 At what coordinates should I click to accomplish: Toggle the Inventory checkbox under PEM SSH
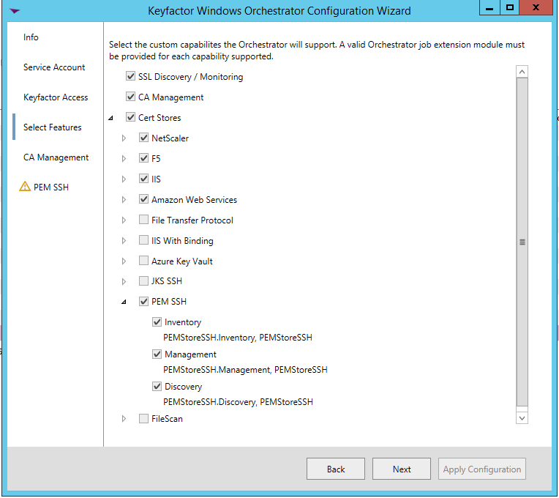tap(157, 322)
